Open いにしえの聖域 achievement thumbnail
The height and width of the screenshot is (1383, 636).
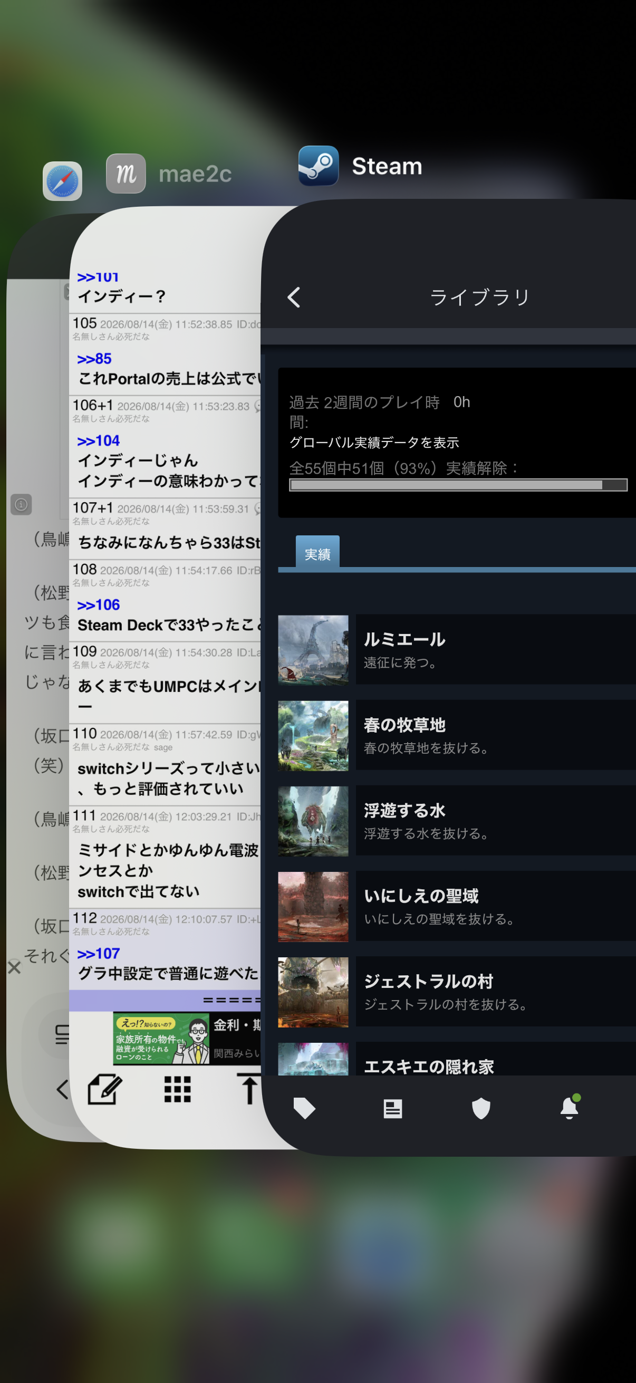[x=313, y=907]
